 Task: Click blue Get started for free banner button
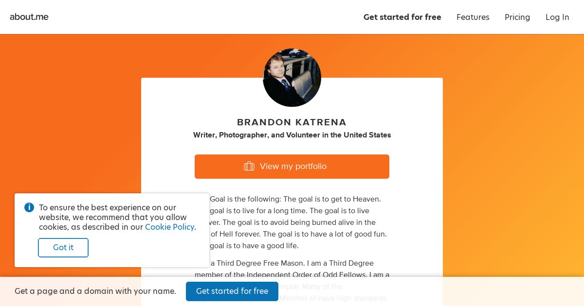tap(232, 291)
